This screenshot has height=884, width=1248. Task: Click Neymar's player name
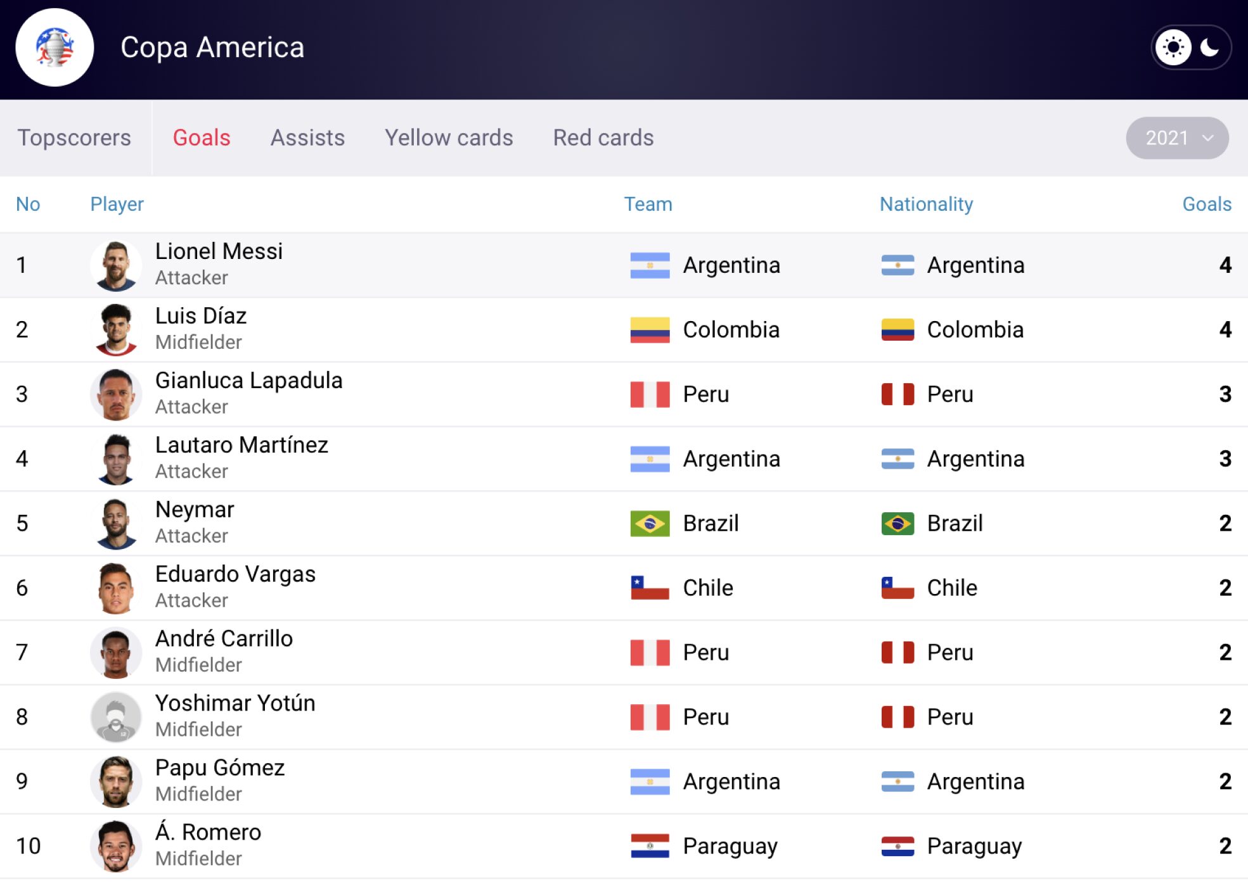(195, 510)
